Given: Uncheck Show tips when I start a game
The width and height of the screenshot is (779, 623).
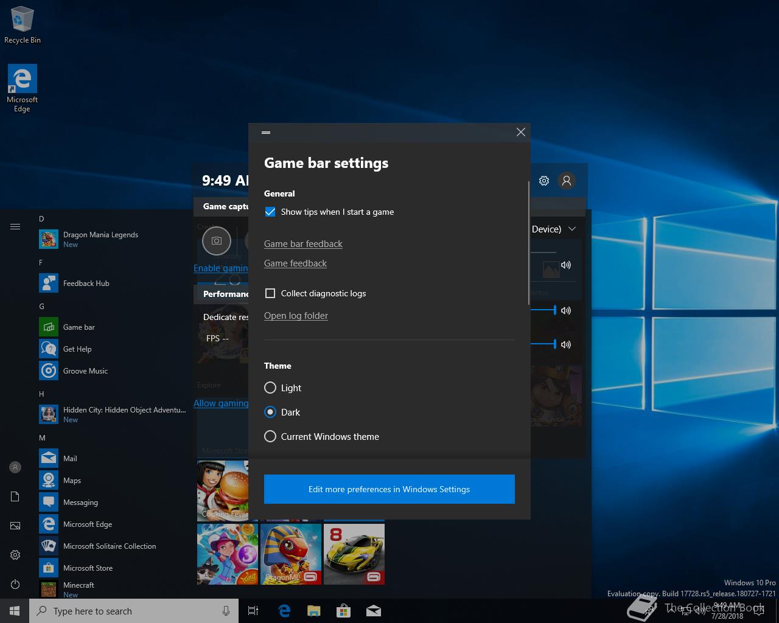Looking at the screenshot, I should point(270,212).
